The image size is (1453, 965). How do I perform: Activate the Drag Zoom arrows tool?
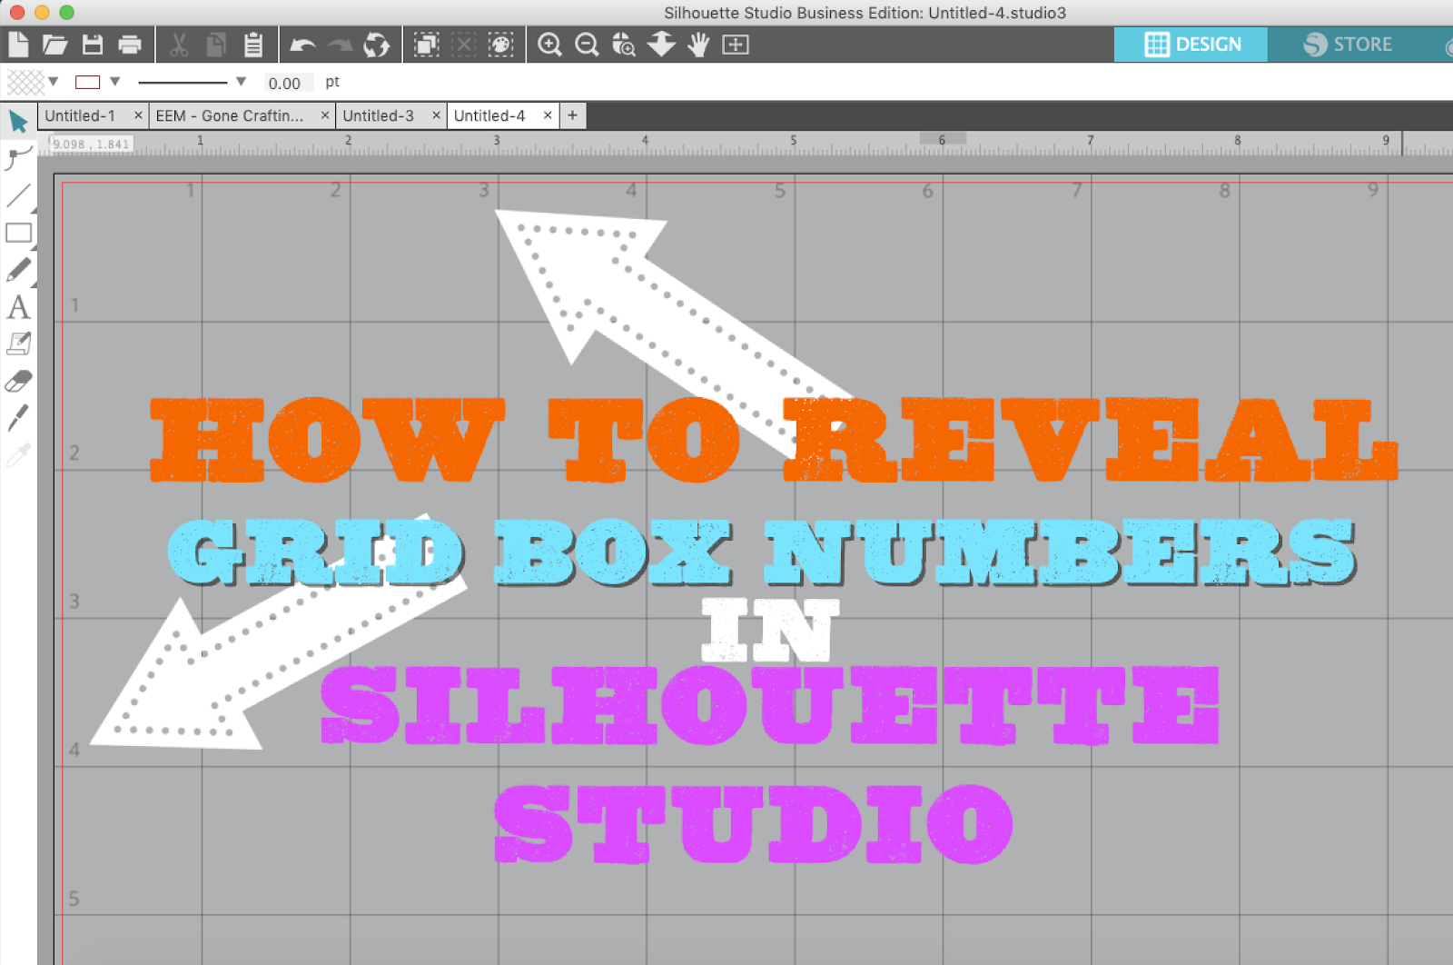coord(661,44)
